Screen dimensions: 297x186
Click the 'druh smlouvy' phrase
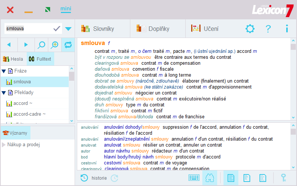[109, 105]
